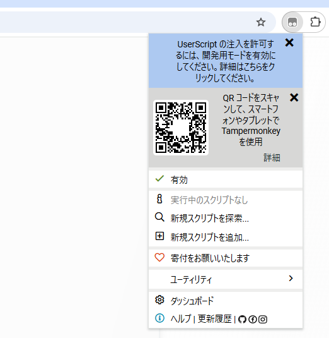The width and height of the screenshot is (329, 338).
Task: Click the plus-box add script icon
Action: 159,236
